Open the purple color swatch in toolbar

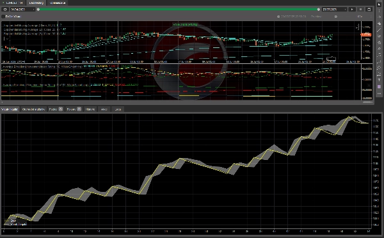[379, 86]
